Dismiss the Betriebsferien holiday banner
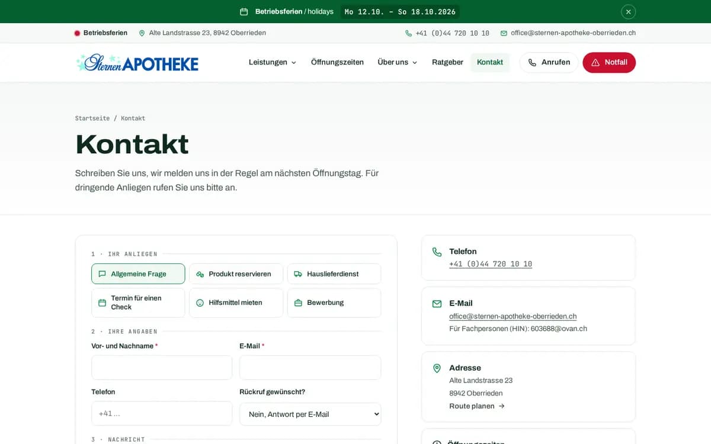The width and height of the screenshot is (711, 444). [x=628, y=12]
